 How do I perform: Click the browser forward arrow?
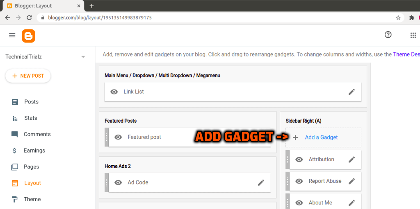[x=18, y=18]
